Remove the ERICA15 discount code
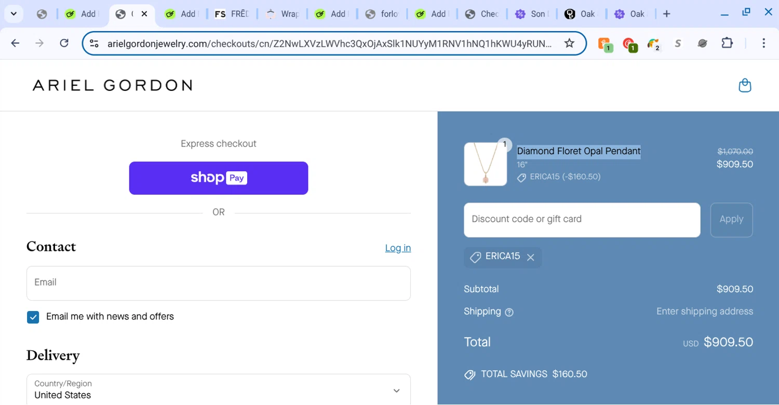This screenshot has height=405, width=779. pos(530,257)
